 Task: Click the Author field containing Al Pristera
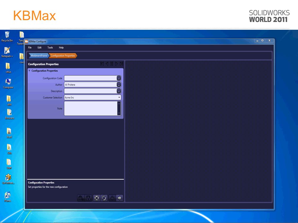point(90,85)
